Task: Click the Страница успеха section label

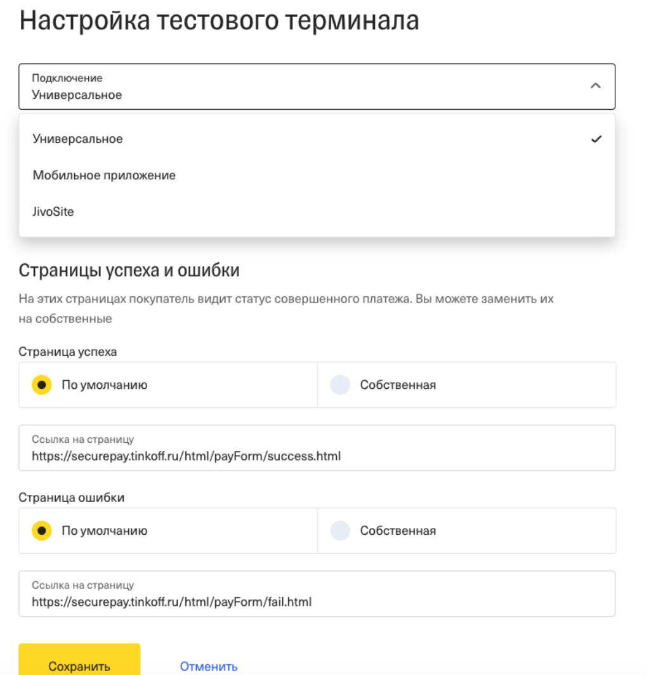Action: click(68, 351)
